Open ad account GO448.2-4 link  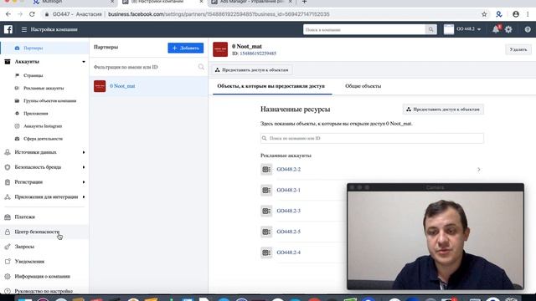tap(288, 253)
